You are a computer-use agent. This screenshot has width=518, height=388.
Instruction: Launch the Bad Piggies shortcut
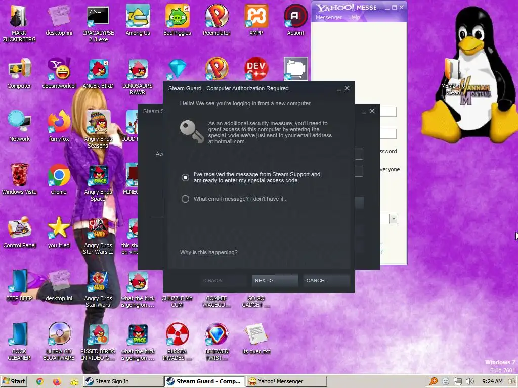(177, 20)
